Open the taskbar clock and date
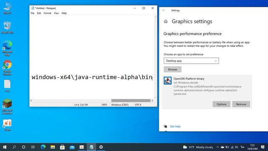The image size is (268, 151). [x=252, y=147]
